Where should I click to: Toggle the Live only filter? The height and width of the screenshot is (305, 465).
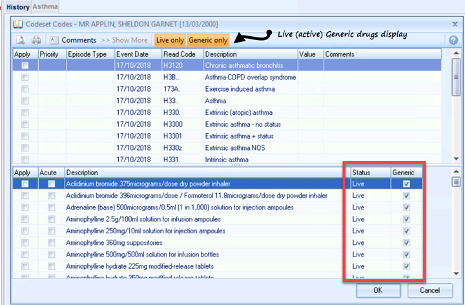pyautogui.click(x=170, y=40)
